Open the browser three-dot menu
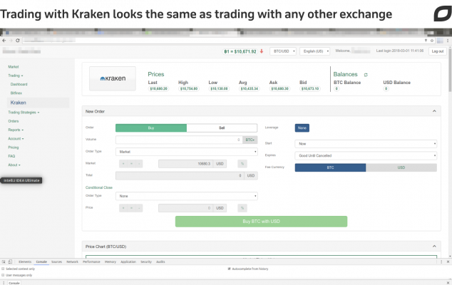Screen dimensions: 452x285 448,41
